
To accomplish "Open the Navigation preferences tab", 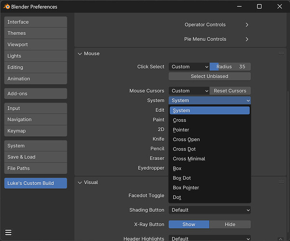I will [x=36, y=120].
